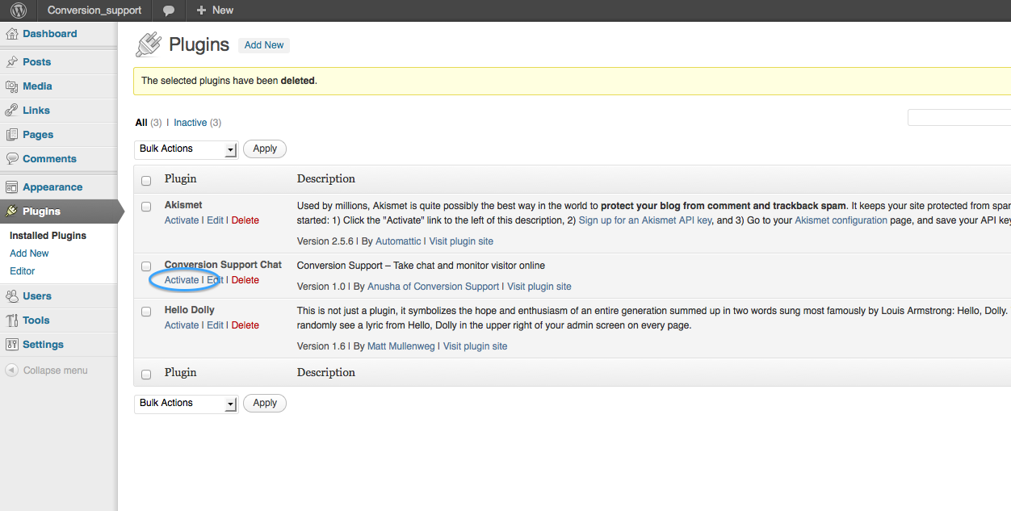This screenshot has width=1011, height=511.
Task: Edit the Conversion Support Chat plugin
Action: [215, 280]
